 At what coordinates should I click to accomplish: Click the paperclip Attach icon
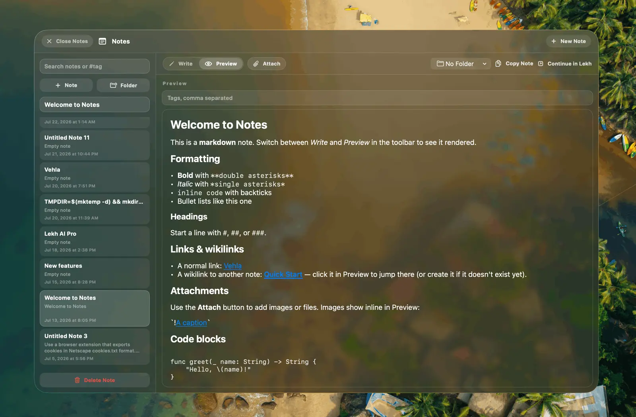click(x=256, y=64)
